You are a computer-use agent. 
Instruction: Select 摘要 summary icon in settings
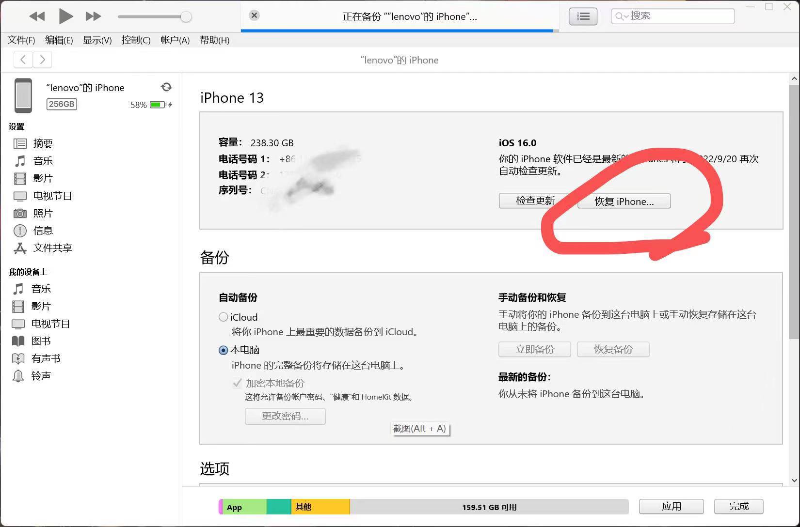pos(20,143)
